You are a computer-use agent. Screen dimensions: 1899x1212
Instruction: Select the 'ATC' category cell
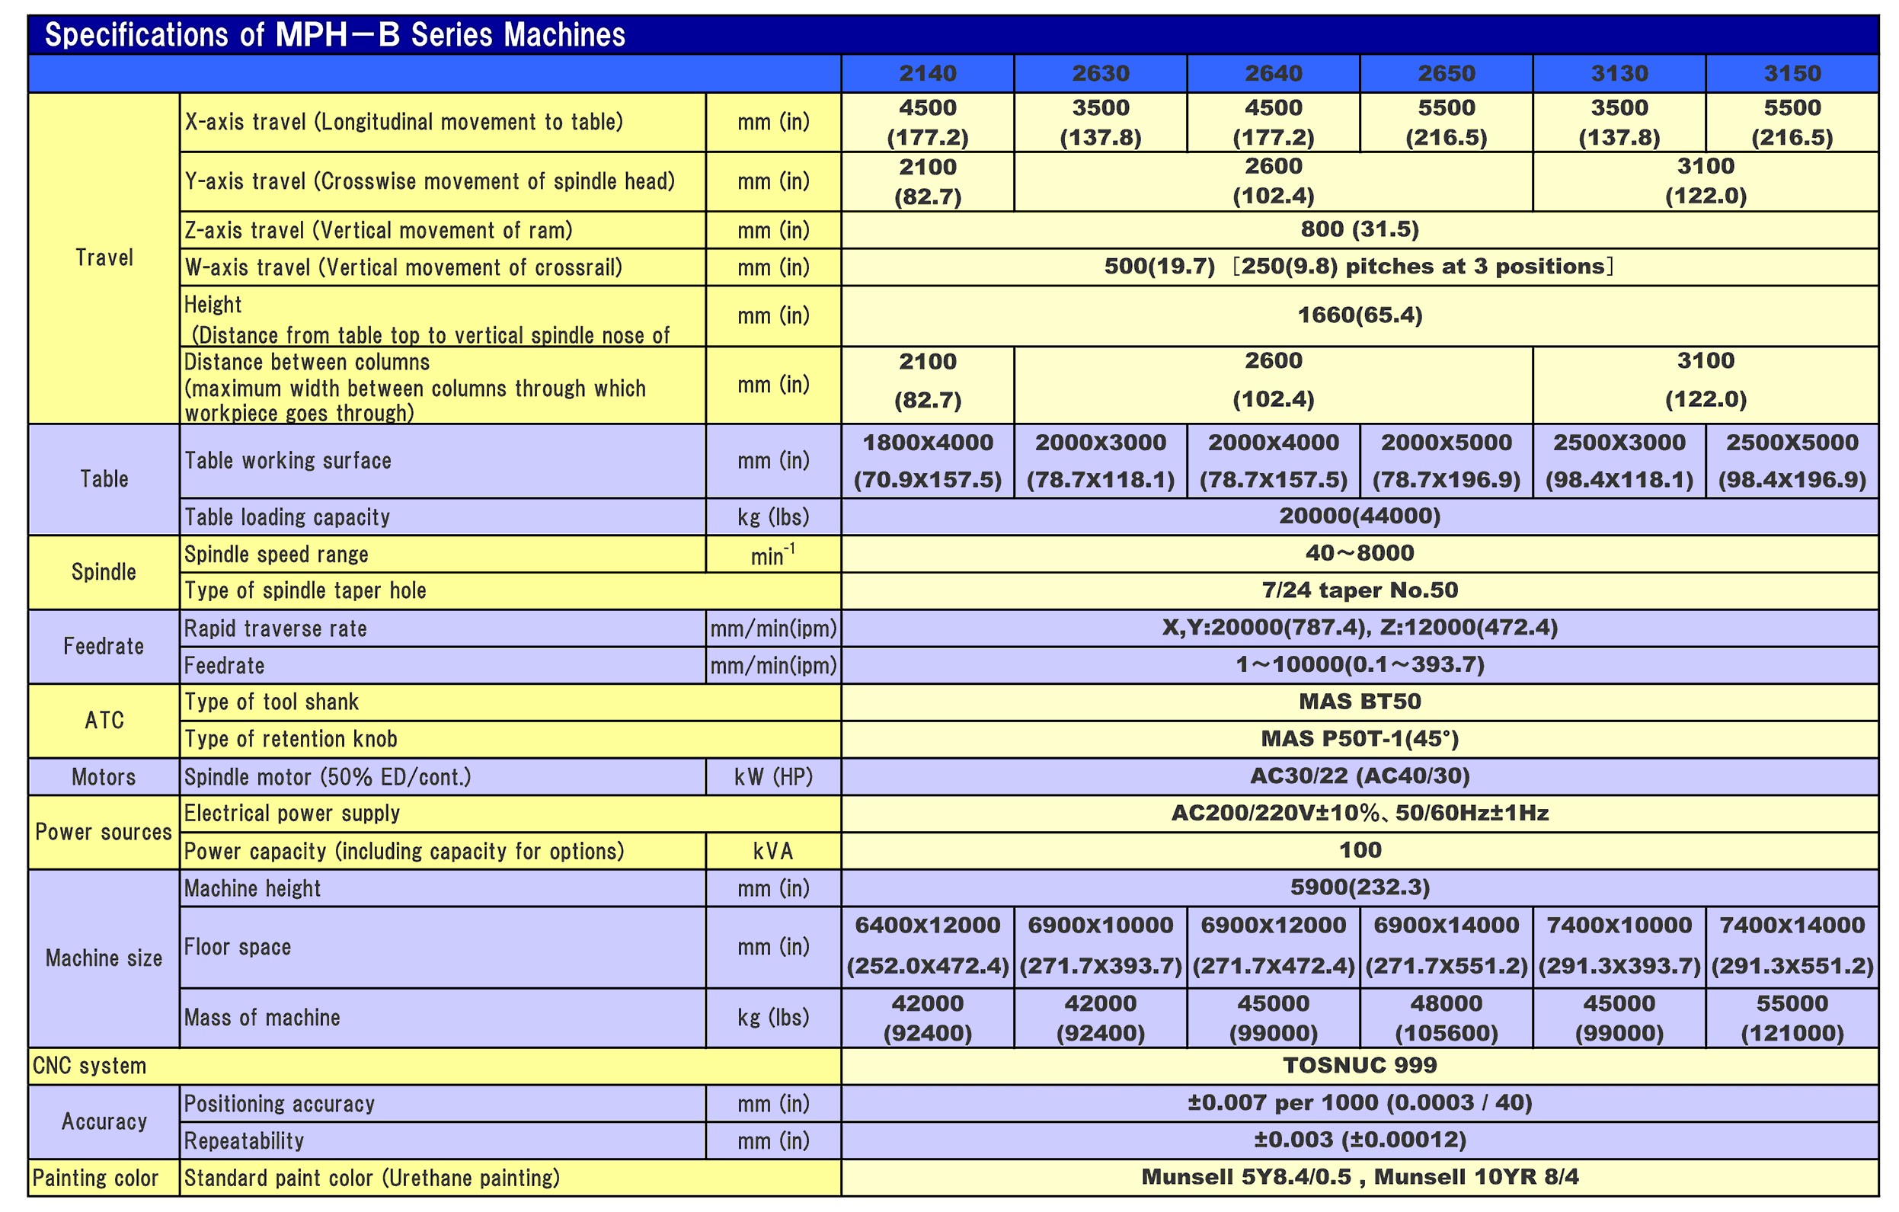104,721
